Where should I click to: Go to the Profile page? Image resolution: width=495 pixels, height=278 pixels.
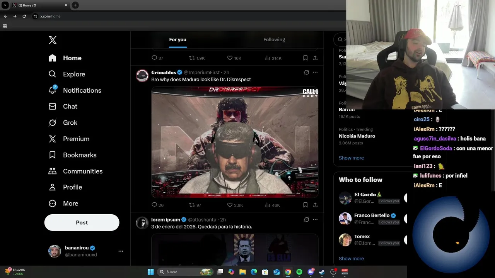tap(65, 187)
